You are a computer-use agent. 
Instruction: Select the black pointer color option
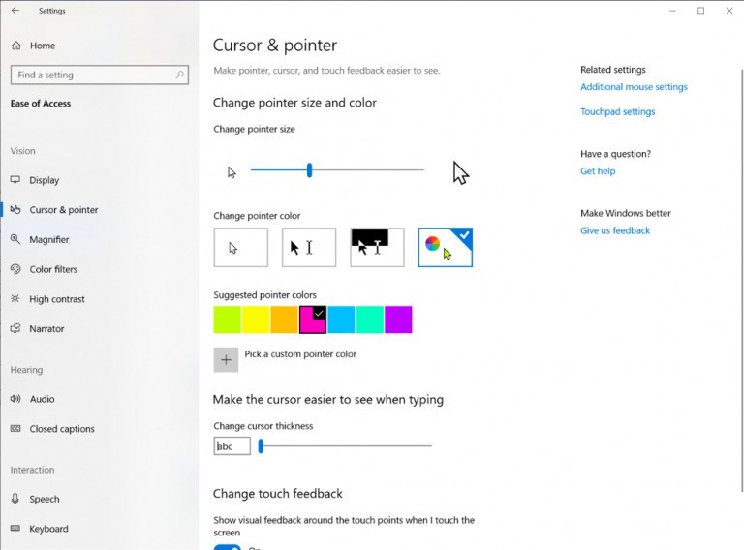coord(309,247)
